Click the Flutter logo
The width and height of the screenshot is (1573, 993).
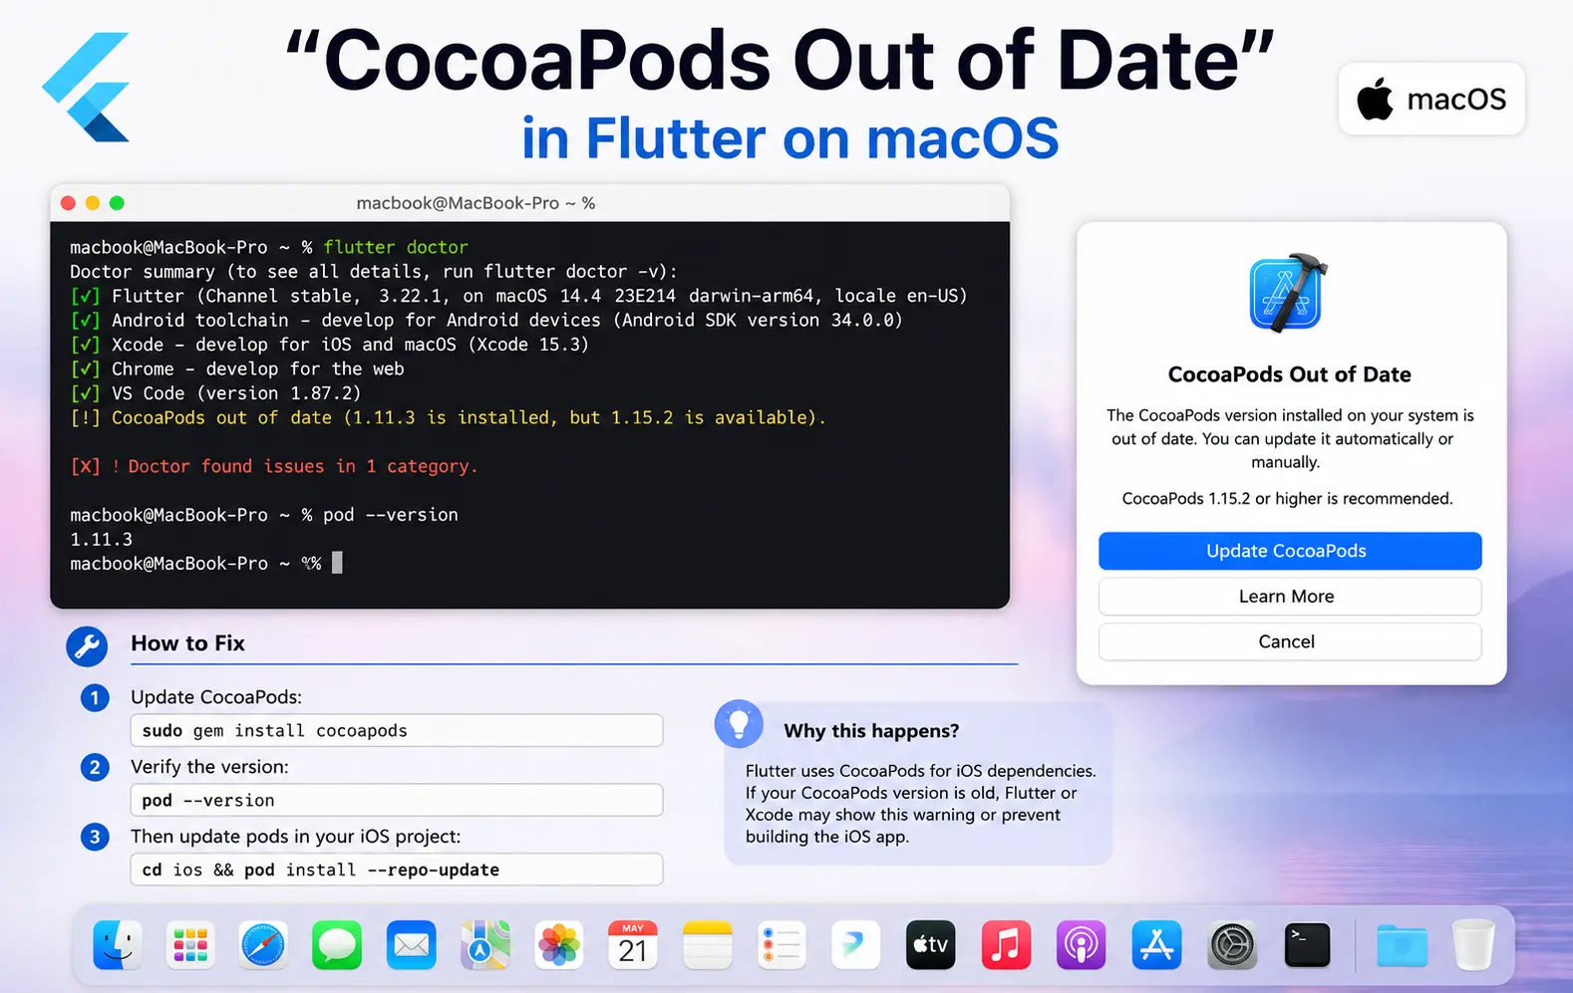coord(87,87)
